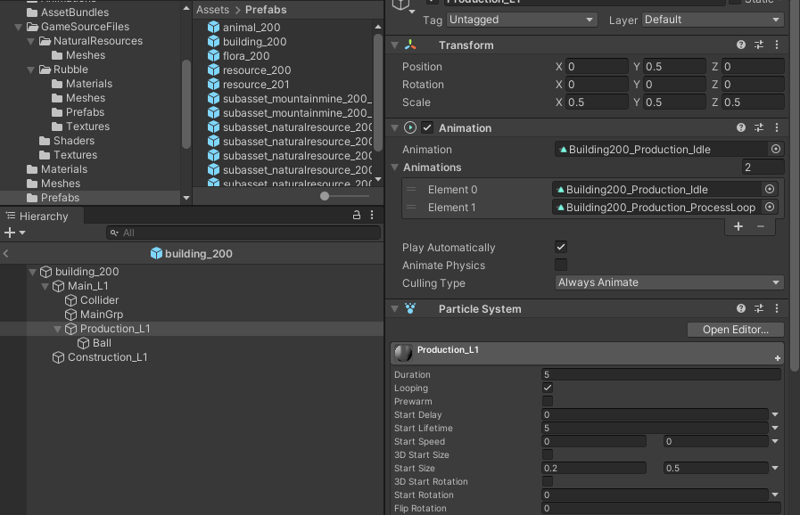The image size is (800, 515).
Task: Open Start Lifetime mode dropdown arrow
Action: 775,428
